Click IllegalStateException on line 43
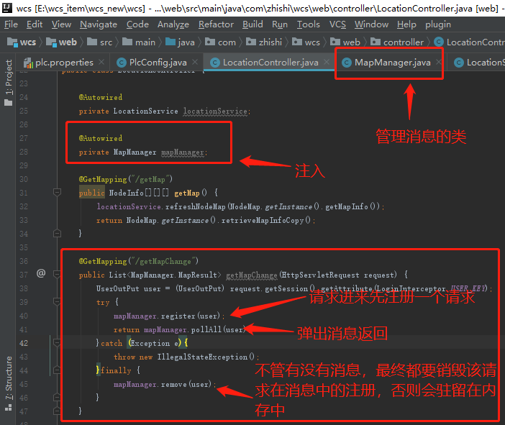Screen dimensions: 505x425 coord(202,357)
